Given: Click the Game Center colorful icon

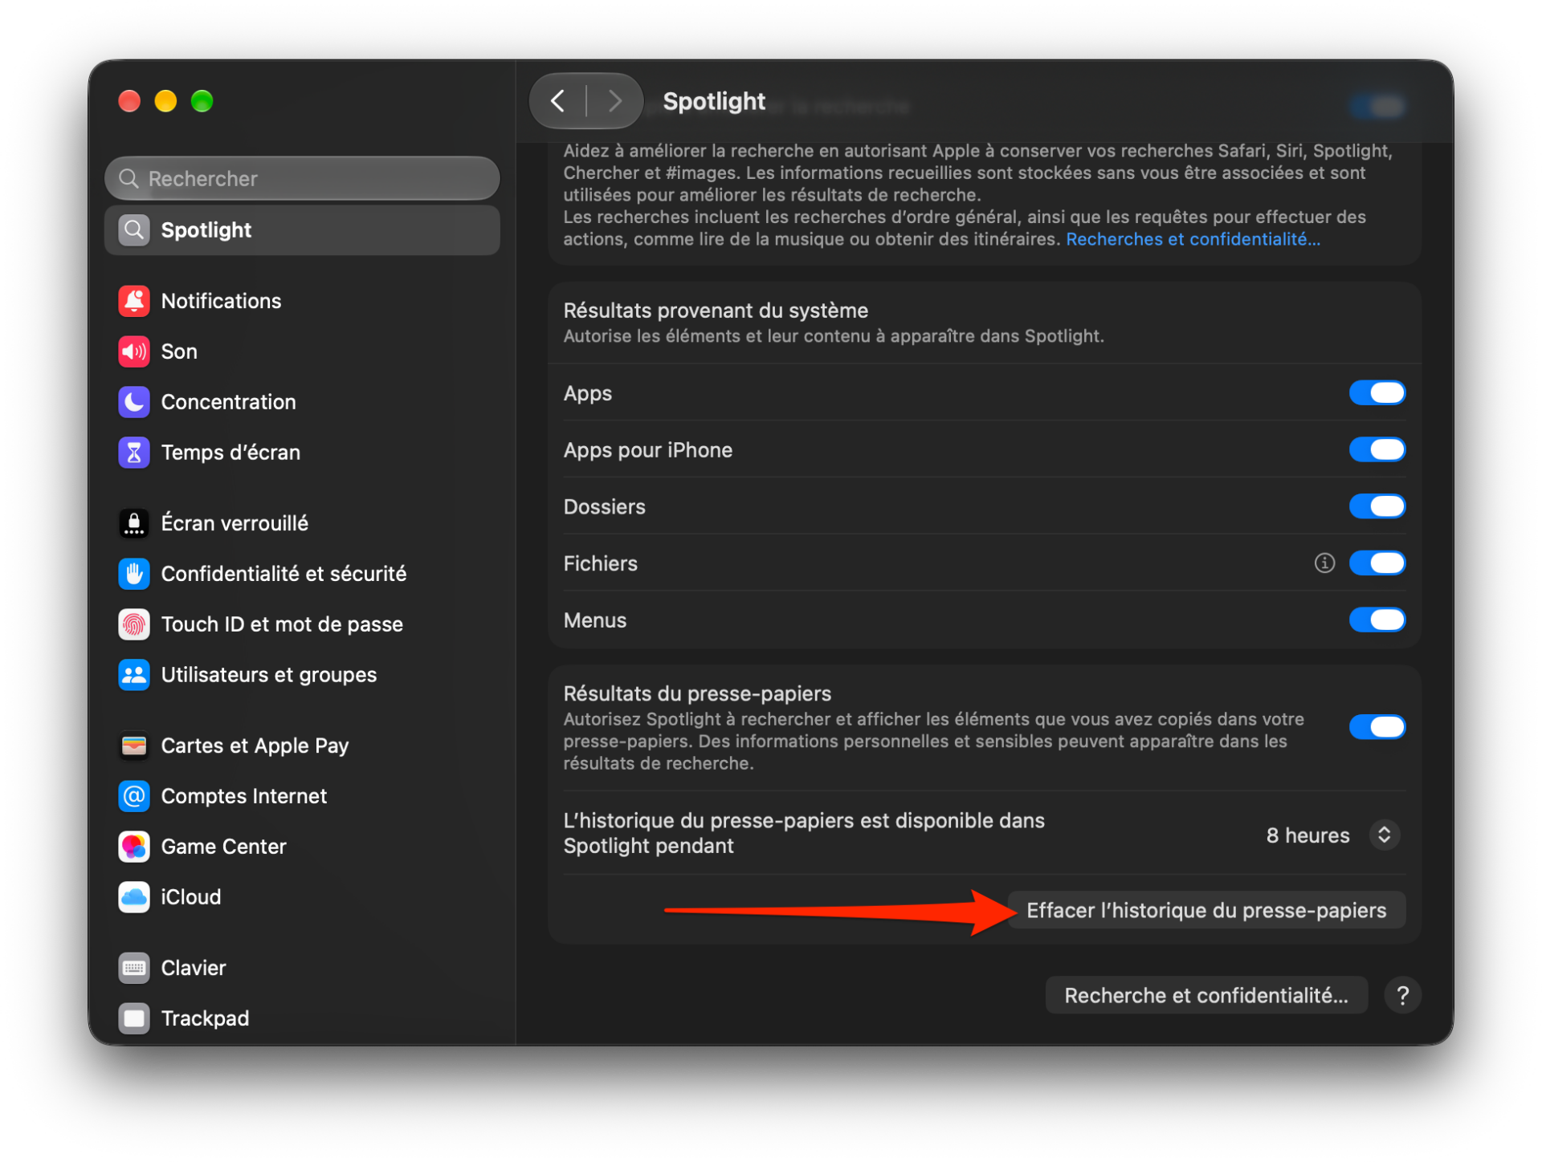Looking at the screenshot, I should tap(134, 847).
